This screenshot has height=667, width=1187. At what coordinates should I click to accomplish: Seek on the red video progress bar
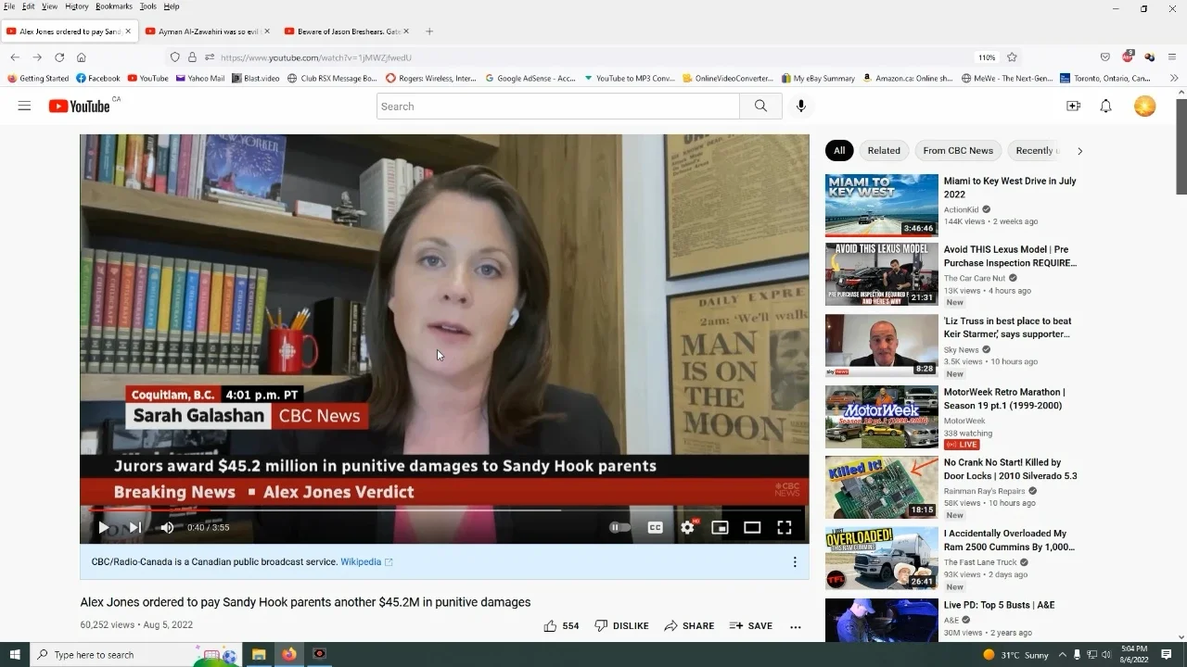point(444,510)
